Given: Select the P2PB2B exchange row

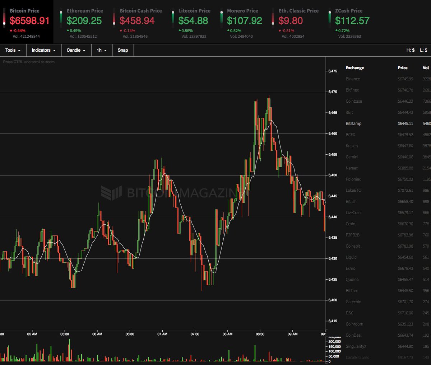Looking at the screenshot, I should point(388,235).
